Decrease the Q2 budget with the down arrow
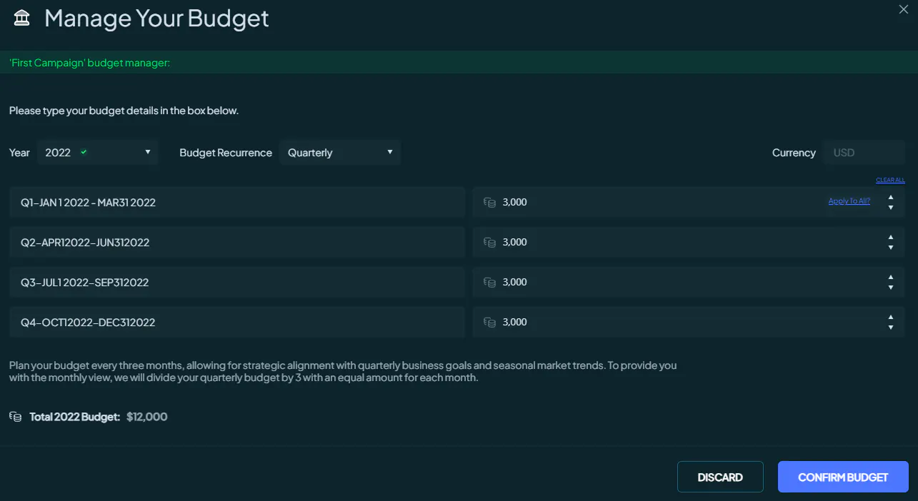The width and height of the screenshot is (918, 501). pos(891,248)
